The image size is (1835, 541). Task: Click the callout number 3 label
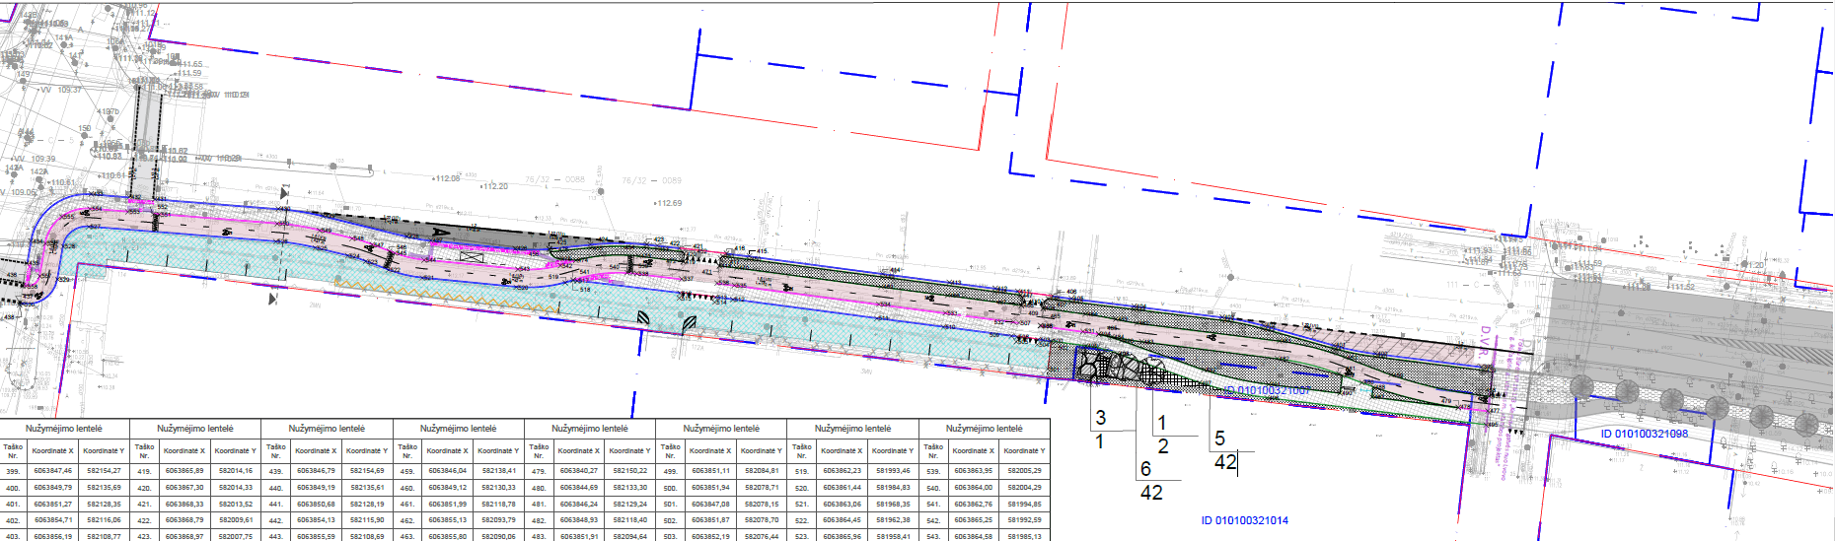coord(1101,418)
